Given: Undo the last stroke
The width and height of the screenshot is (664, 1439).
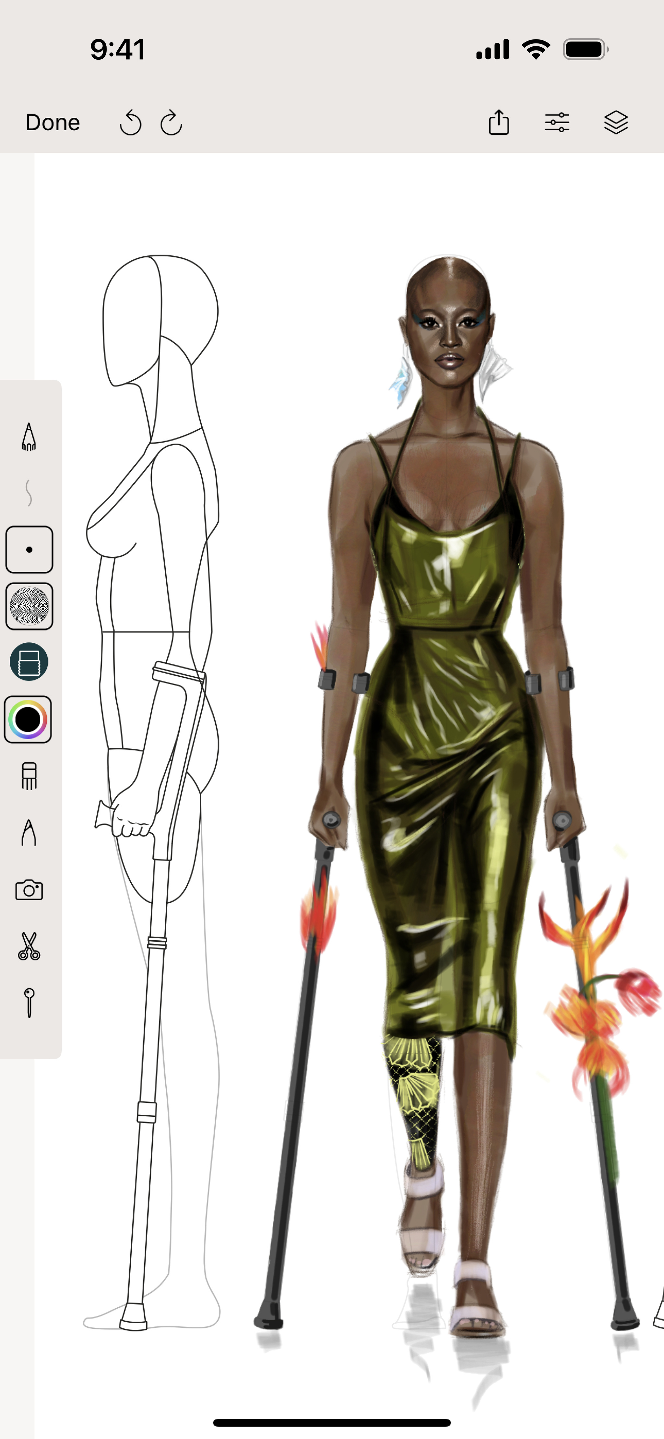Looking at the screenshot, I should pyautogui.click(x=130, y=122).
